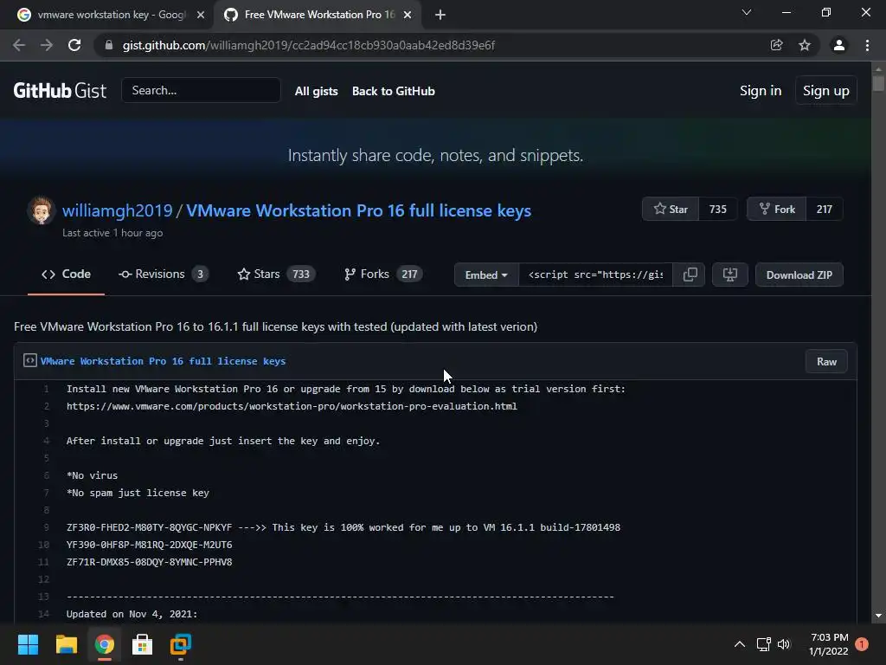Open VMware Workstation from the taskbar
The image size is (886, 665).
tap(181, 644)
